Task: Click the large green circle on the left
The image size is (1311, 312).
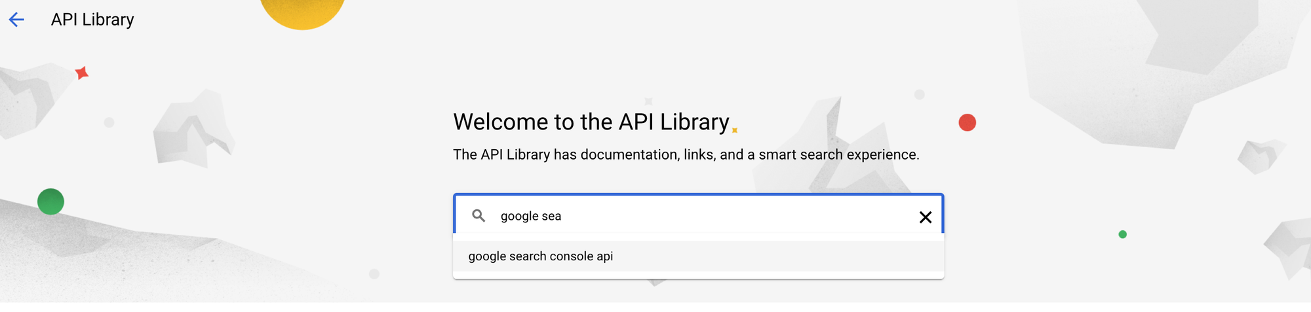Action: [50, 201]
